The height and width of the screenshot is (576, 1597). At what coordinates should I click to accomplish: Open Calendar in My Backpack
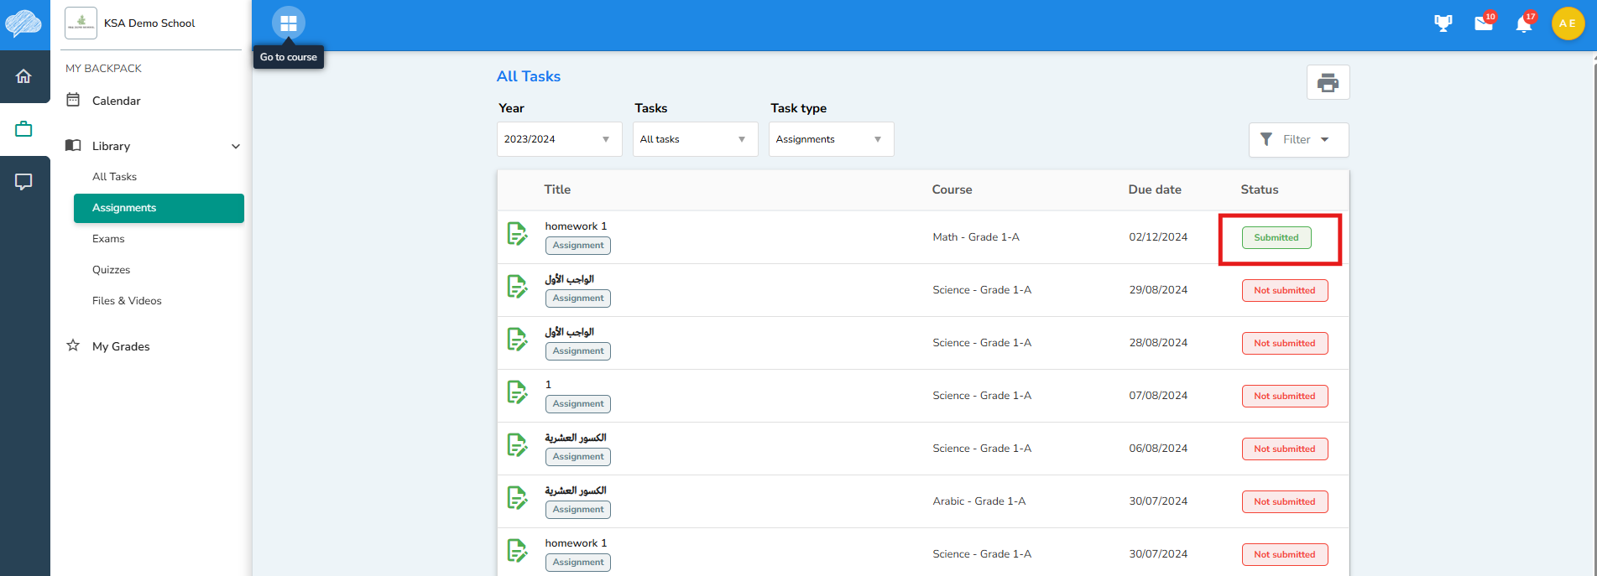pyautogui.click(x=117, y=101)
